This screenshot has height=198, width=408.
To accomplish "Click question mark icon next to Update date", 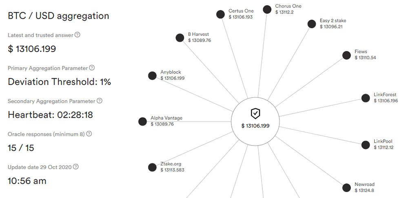I will (x=76, y=167).
